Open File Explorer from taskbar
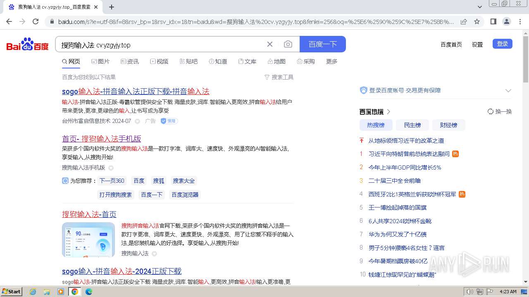Screen dimensions: 529x297 (47, 292)
